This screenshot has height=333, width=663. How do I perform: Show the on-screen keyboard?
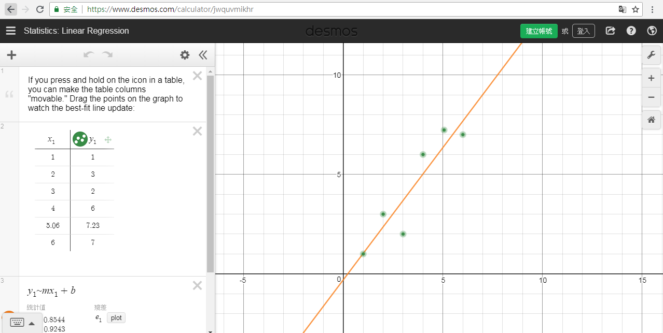17,323
